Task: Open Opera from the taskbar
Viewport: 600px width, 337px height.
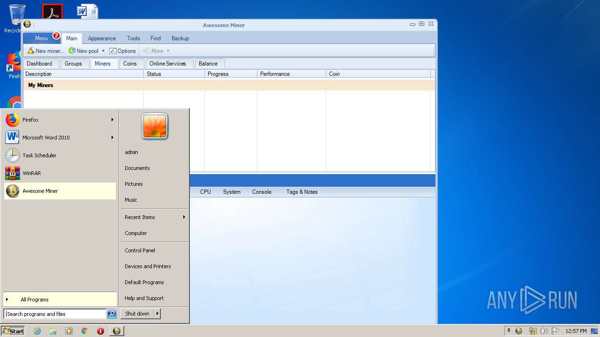Action: 100,331
